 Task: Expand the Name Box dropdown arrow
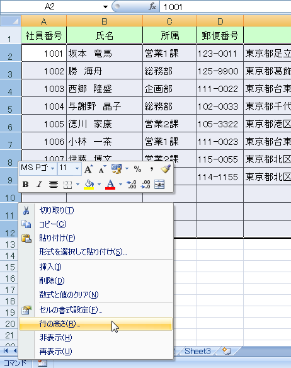pos(105,7)
